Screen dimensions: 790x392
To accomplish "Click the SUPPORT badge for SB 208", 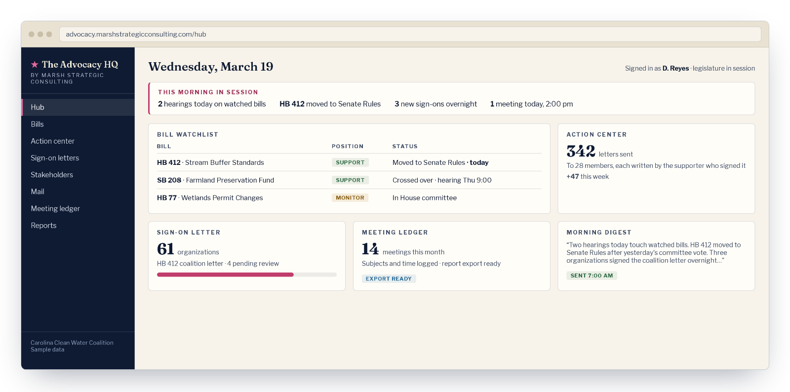I will pyautogui.click(x=350, y=180).
